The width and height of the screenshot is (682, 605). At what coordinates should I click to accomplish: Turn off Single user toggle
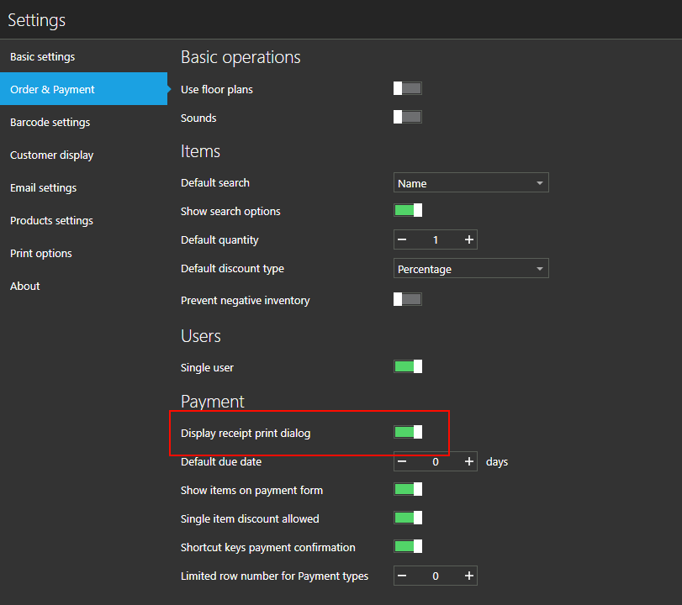click(x=408, y=366)
